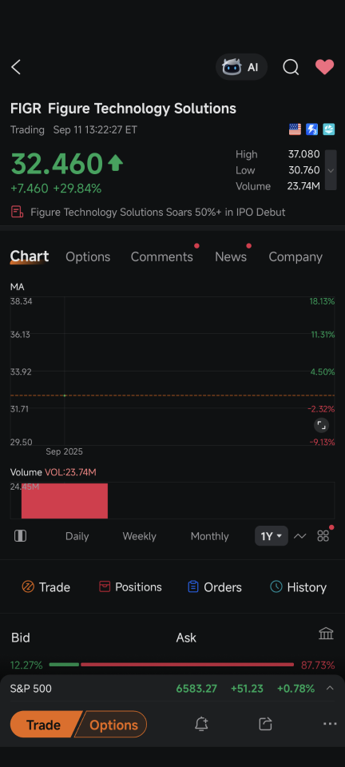Select the Weekly chart interval
Screen dimensions: 345x767
pos(139,536)
